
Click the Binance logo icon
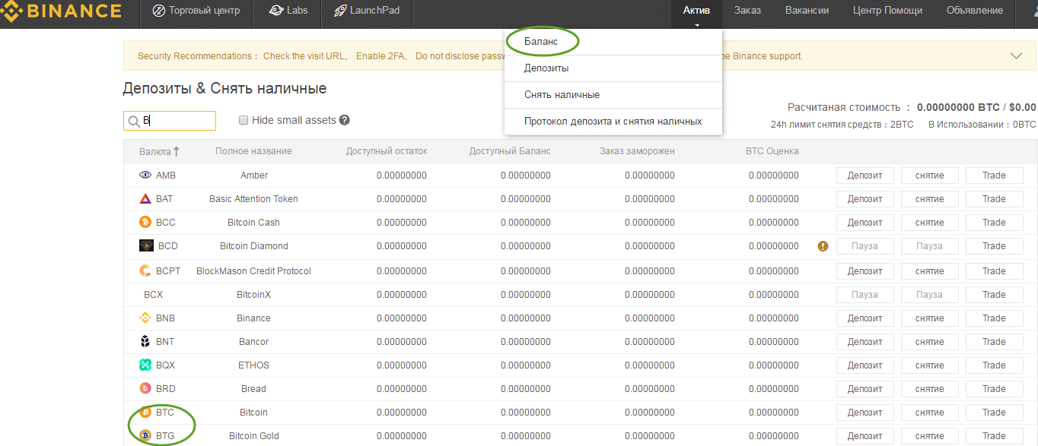[11, 11]
